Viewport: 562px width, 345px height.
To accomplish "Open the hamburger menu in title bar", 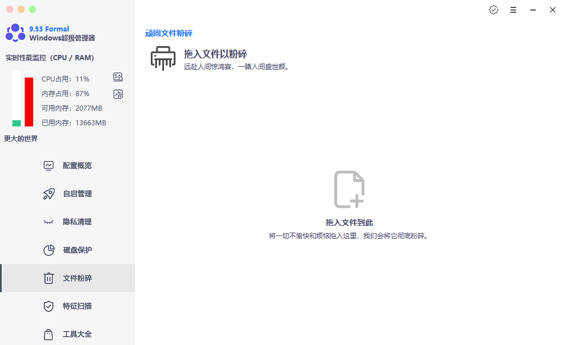I will tap(513, 10).
